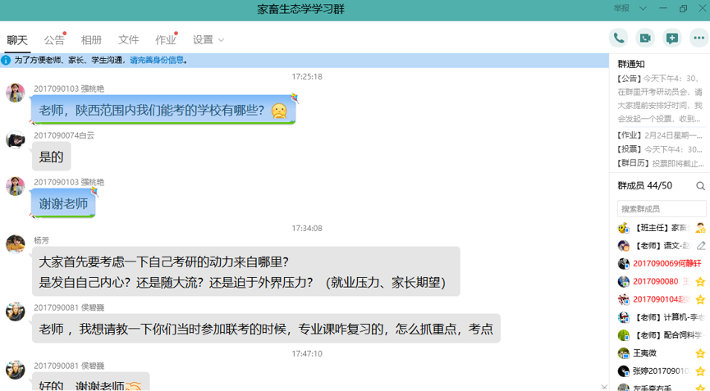710x391 pixels.
Task: Switch to the 公告 tab
Action: click(x=54, y=39)
